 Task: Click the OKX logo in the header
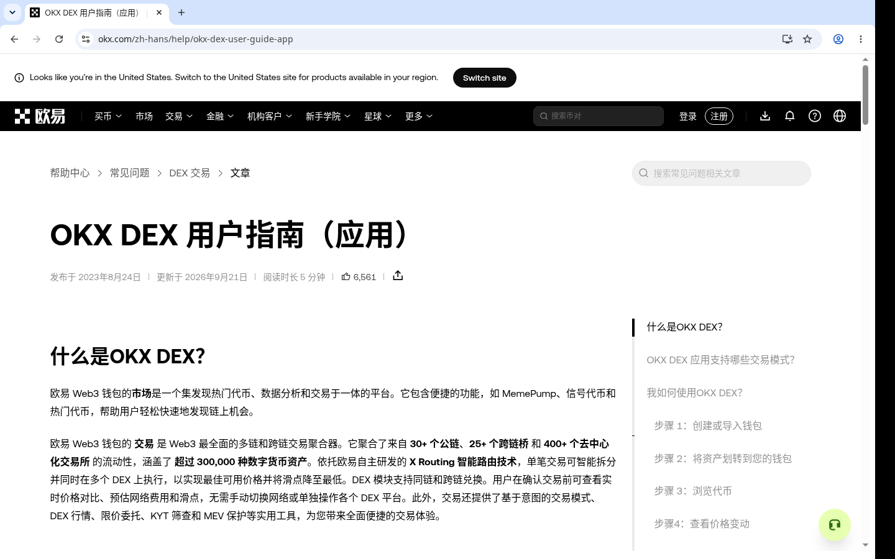click(40, 116)
